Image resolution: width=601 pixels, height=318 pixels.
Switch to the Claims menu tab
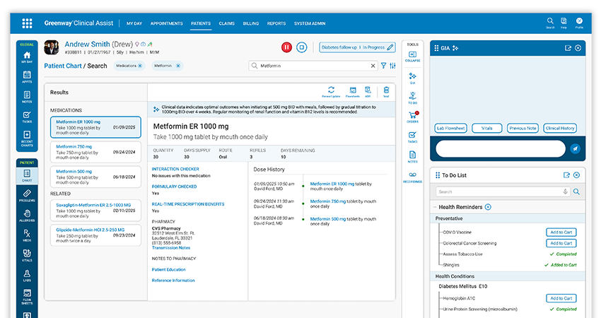226,23
